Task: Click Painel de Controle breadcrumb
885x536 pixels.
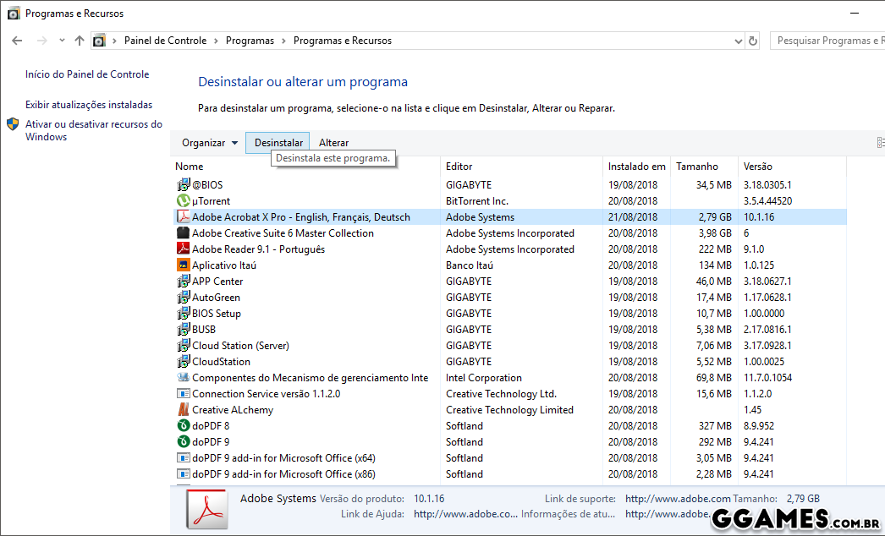Action: (x=165, y=41)
